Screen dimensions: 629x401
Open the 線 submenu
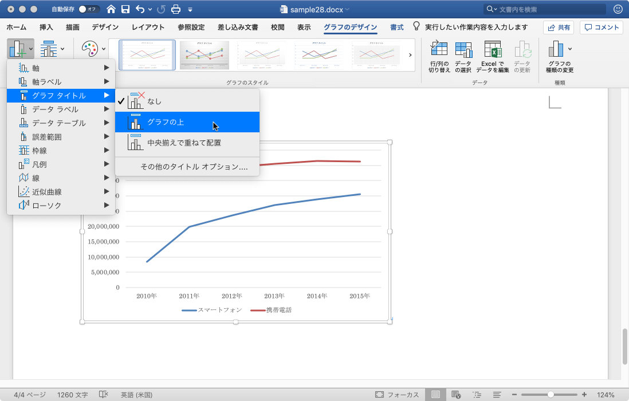(61, 178)
